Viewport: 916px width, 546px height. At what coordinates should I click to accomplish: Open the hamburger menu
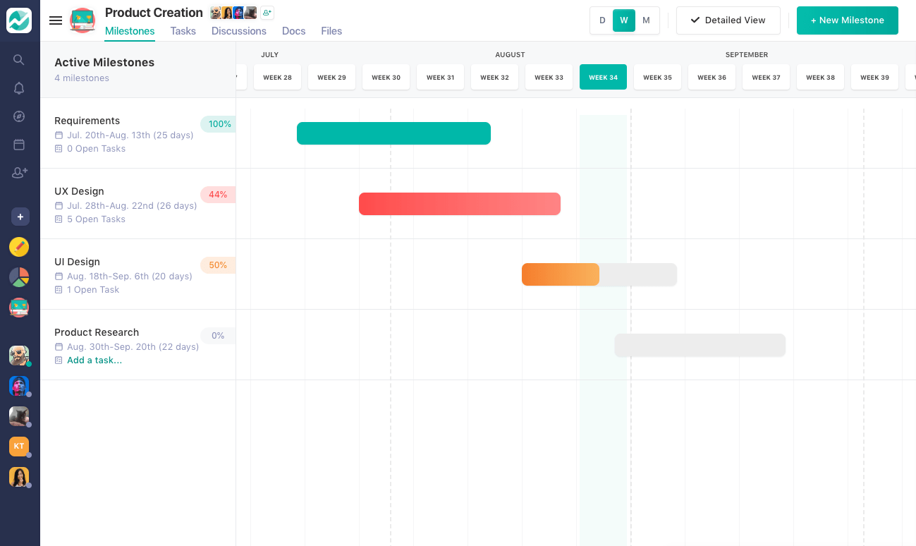56,20
